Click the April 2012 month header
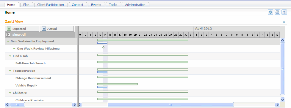The width and height of the screenshot is (291, 108). (204, 29)
